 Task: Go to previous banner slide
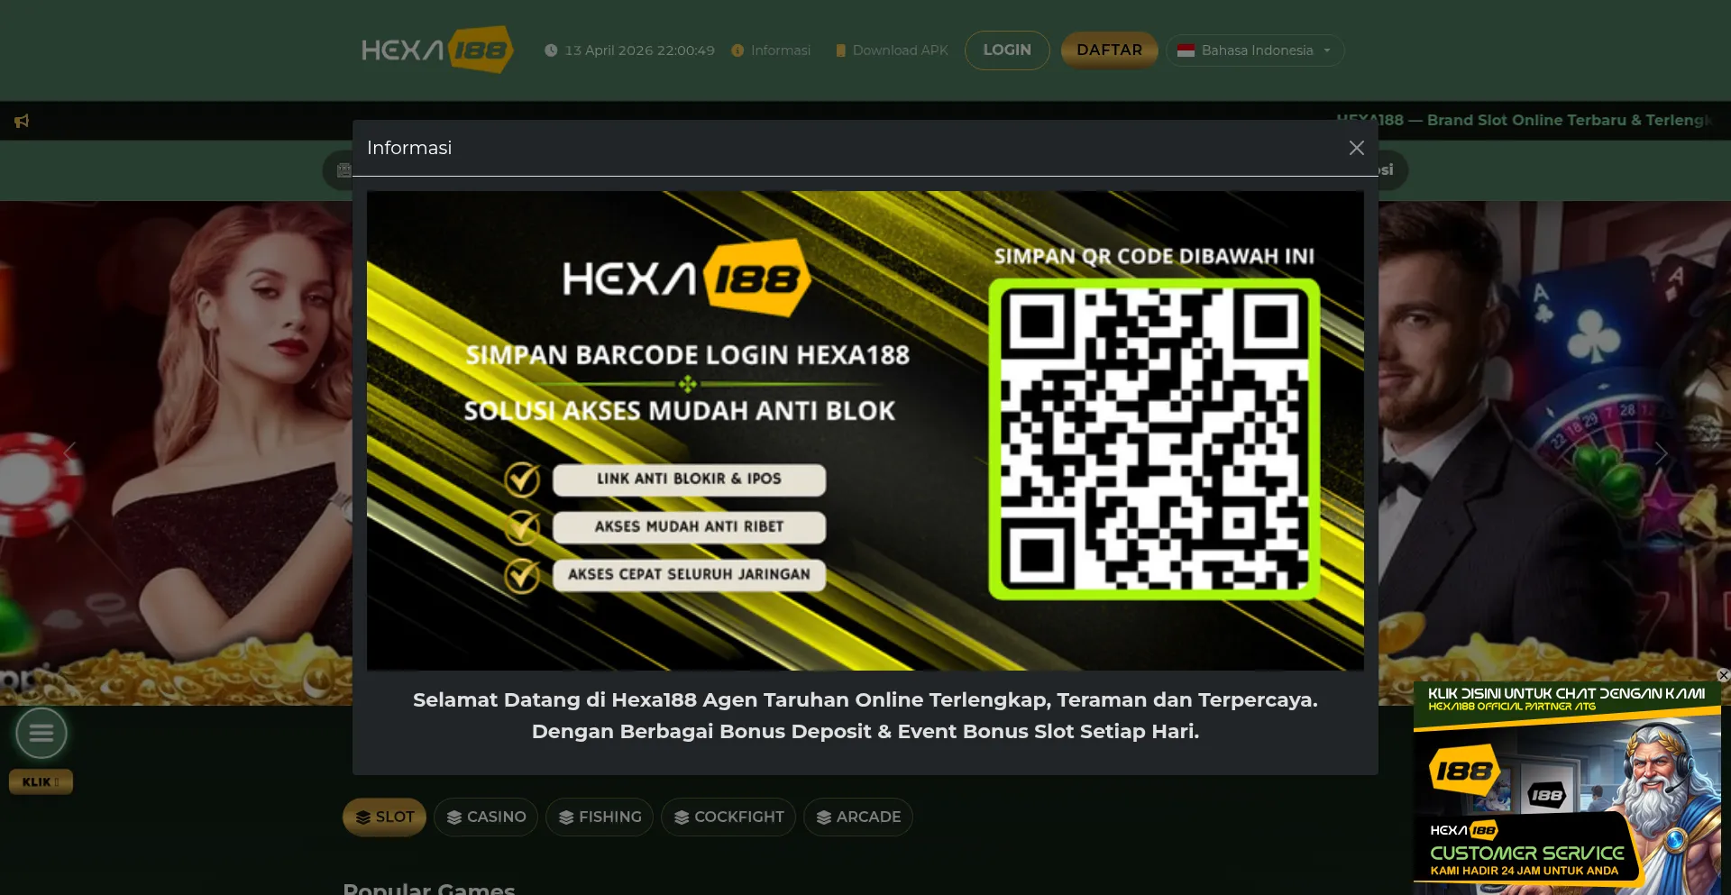69,453
